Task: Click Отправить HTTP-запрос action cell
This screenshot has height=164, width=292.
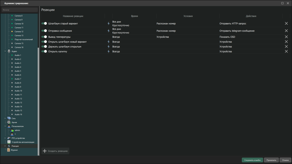Action: coord(233,23)
